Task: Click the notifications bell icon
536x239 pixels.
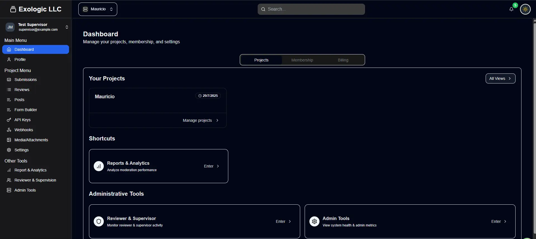Action: click(x=511, y=9)
